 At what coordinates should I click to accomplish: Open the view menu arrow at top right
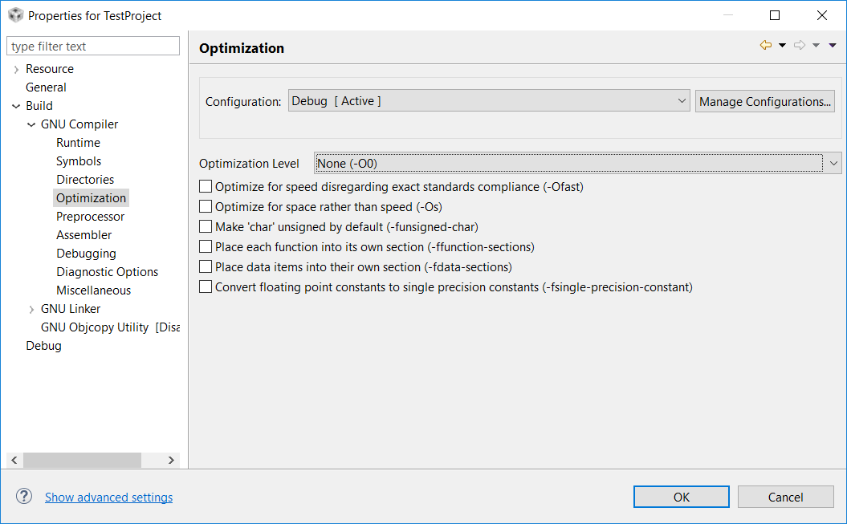tap(833, 45)
